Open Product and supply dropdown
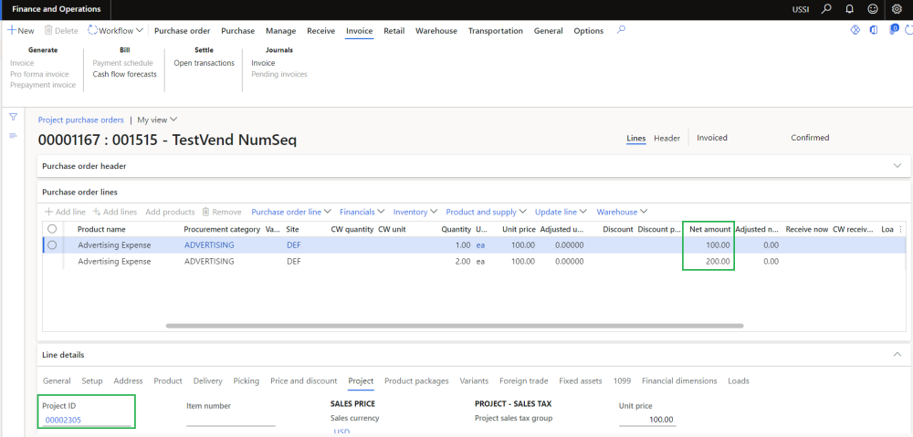The height and width of the screenshot is (437, 913). click(487, 212)
